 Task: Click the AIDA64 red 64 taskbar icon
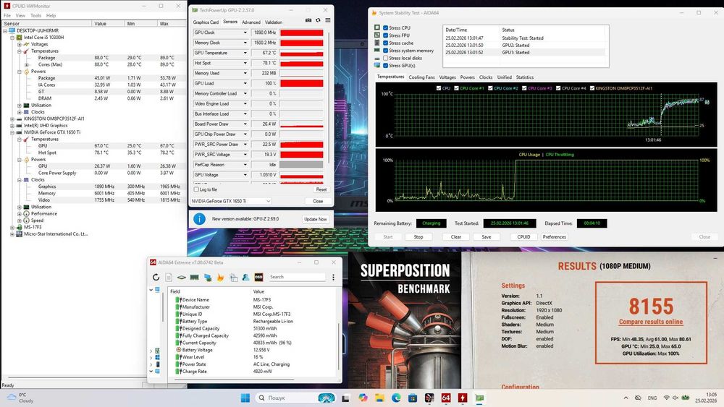click(446, 398)
